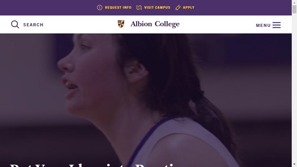The width and height of the screenshot is (297, 167).
Task: Click the circled info icon beside Request Info
Action: pos(100,7)
